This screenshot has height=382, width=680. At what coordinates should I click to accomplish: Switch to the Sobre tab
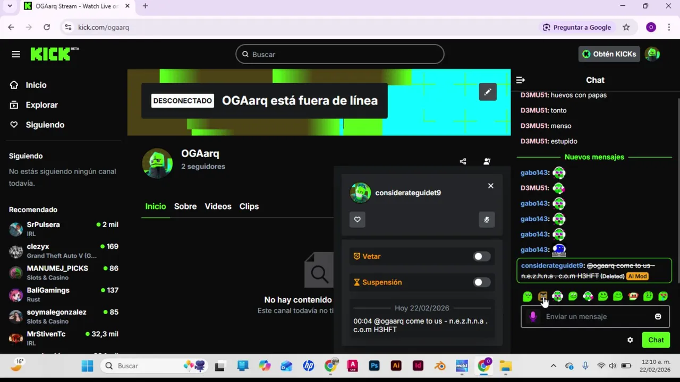[x=185, y=206]
